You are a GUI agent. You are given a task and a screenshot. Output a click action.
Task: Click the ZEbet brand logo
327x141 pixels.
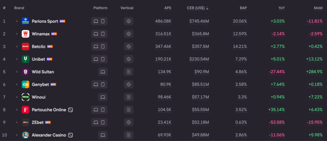[x=26, y=122]
